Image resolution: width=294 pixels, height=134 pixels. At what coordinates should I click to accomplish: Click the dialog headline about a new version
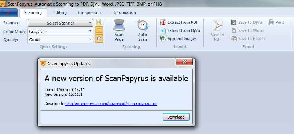coord(116,79)
